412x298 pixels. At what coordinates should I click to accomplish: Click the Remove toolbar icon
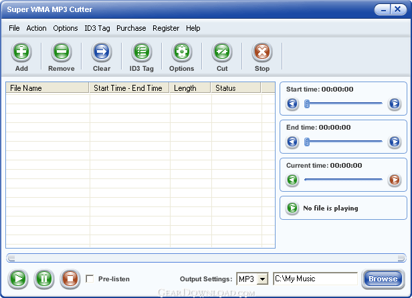coord(62,51)
